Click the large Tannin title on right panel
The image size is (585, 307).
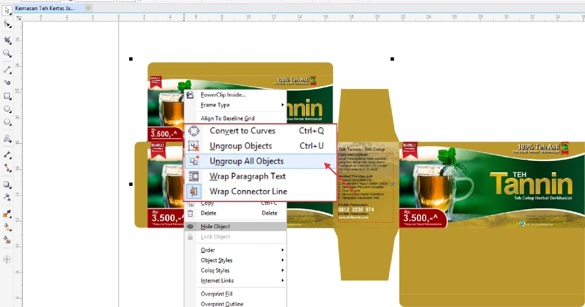click(x=531, y=184)
